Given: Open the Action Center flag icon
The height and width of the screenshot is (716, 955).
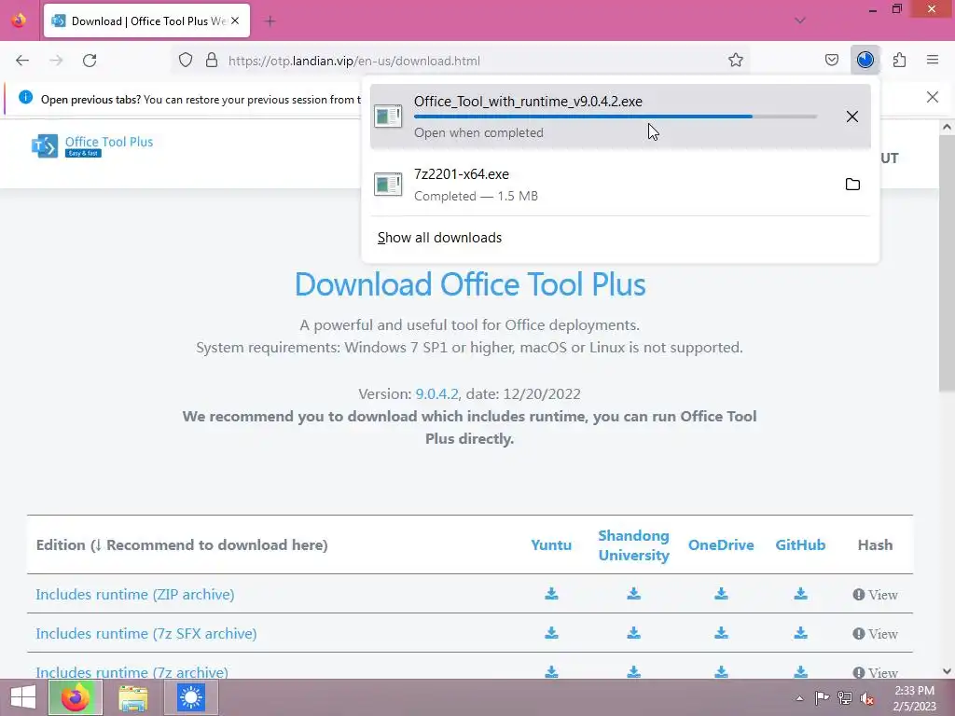Looking at the screenshot, I should (x=822, y=697).
